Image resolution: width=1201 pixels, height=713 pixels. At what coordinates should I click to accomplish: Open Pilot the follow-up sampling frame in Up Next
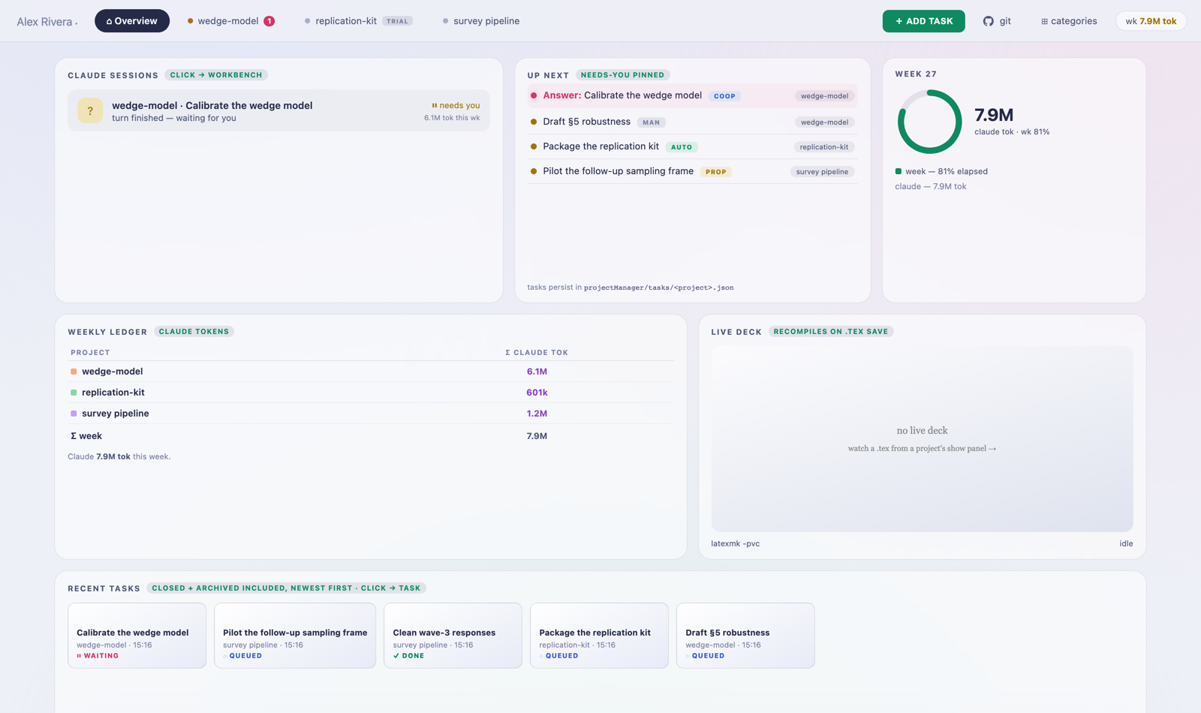coord(692,171)
